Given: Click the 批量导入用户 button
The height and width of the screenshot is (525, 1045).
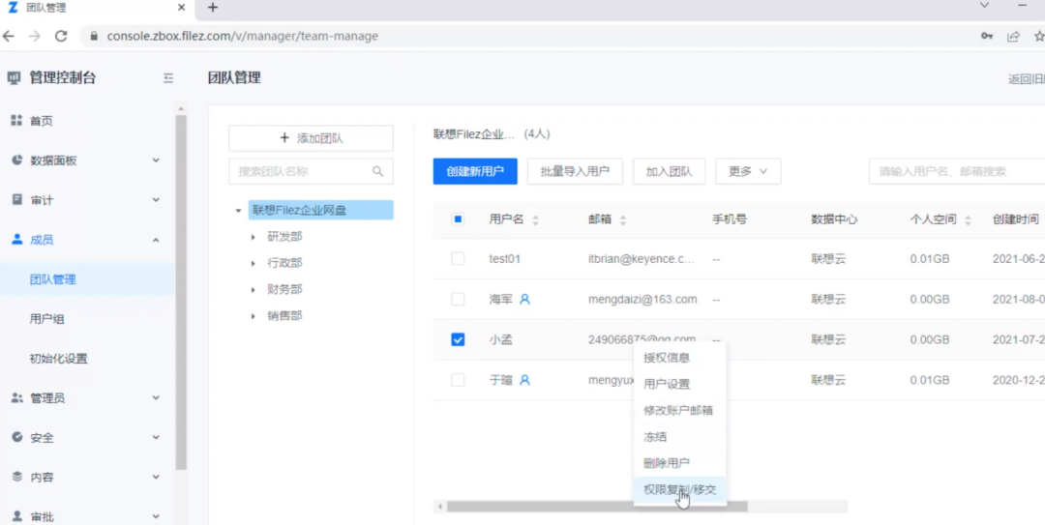Looking at the screenshot, I should click(575, 171).
